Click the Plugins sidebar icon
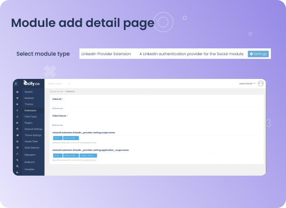Screen dimensions: 286x208 [17, 123]
